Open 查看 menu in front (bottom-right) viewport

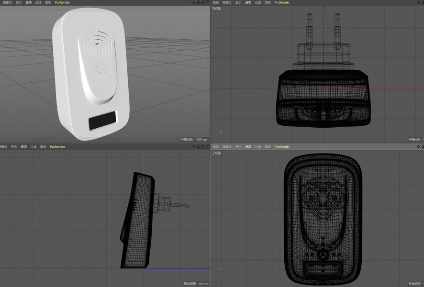coord(216,147)
